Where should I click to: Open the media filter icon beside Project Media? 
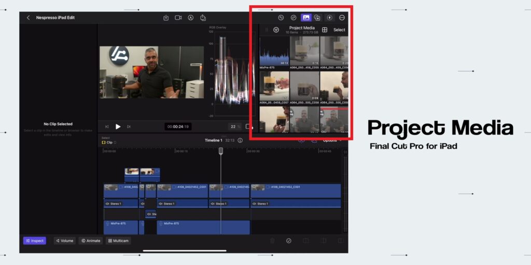(x=276, y=30)
